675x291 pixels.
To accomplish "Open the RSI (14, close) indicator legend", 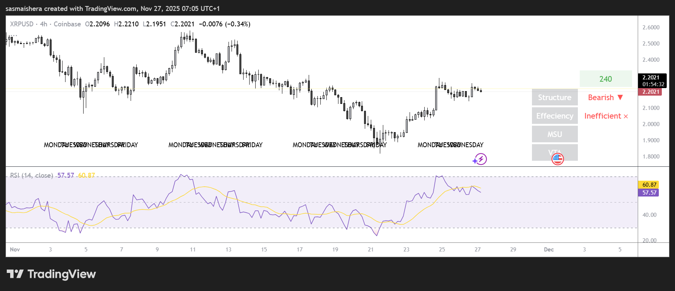I will point(32,175).
